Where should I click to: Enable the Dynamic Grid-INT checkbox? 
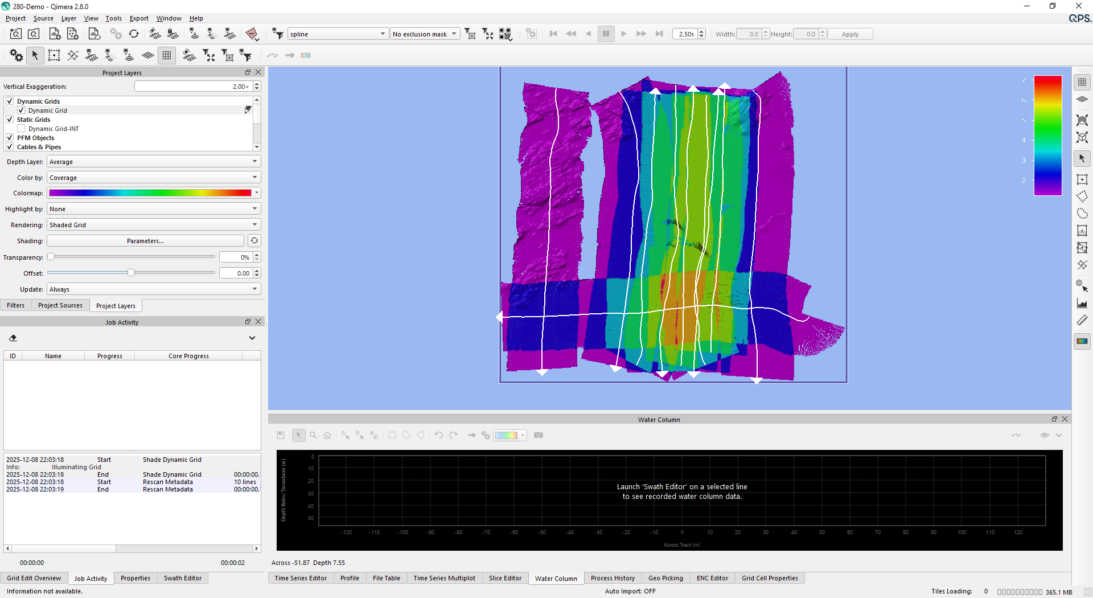pyautogui.click(x=21, y=129)
